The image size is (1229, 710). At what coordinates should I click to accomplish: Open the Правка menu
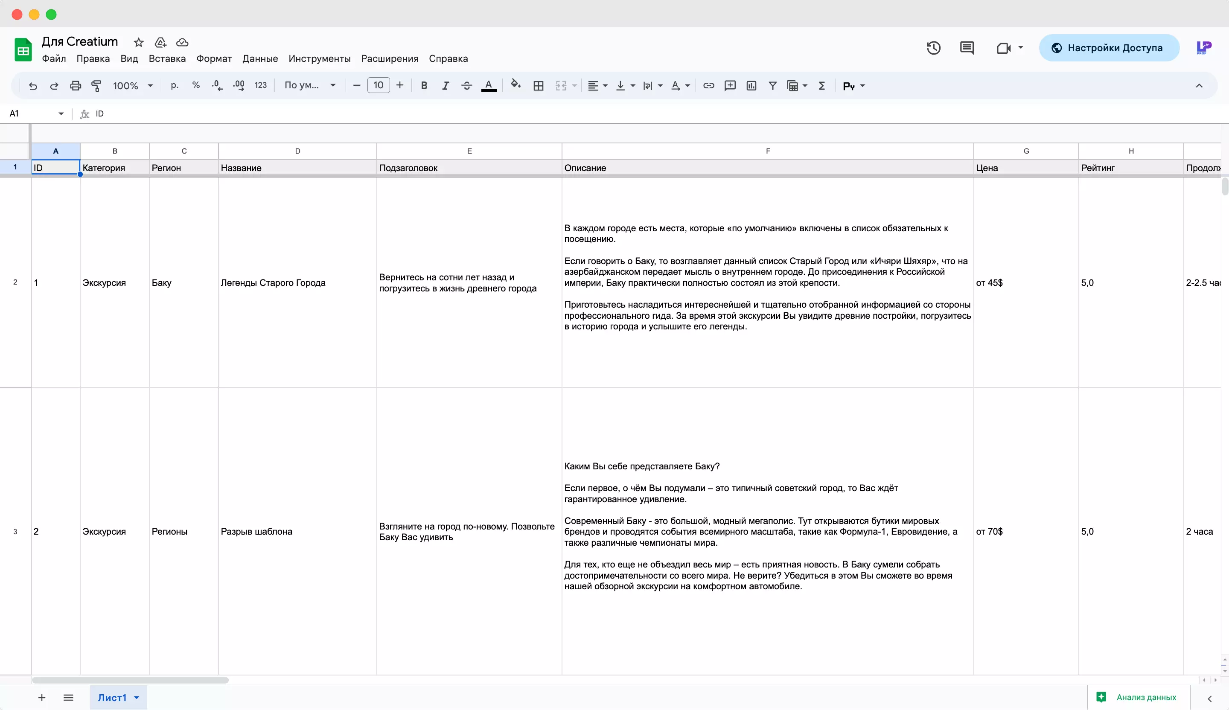93,58
